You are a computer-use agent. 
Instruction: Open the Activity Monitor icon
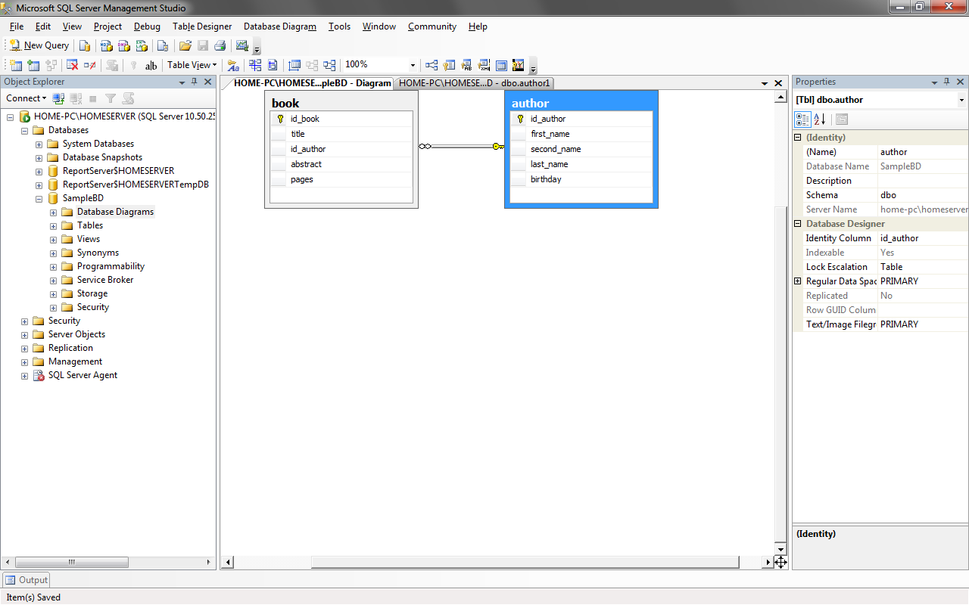(241, 45)
